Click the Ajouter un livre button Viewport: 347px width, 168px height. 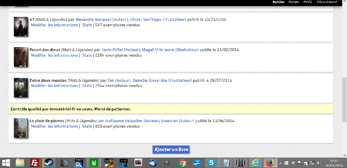coord(171,149)
